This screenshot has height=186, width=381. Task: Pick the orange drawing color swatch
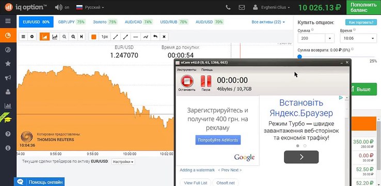94,37
